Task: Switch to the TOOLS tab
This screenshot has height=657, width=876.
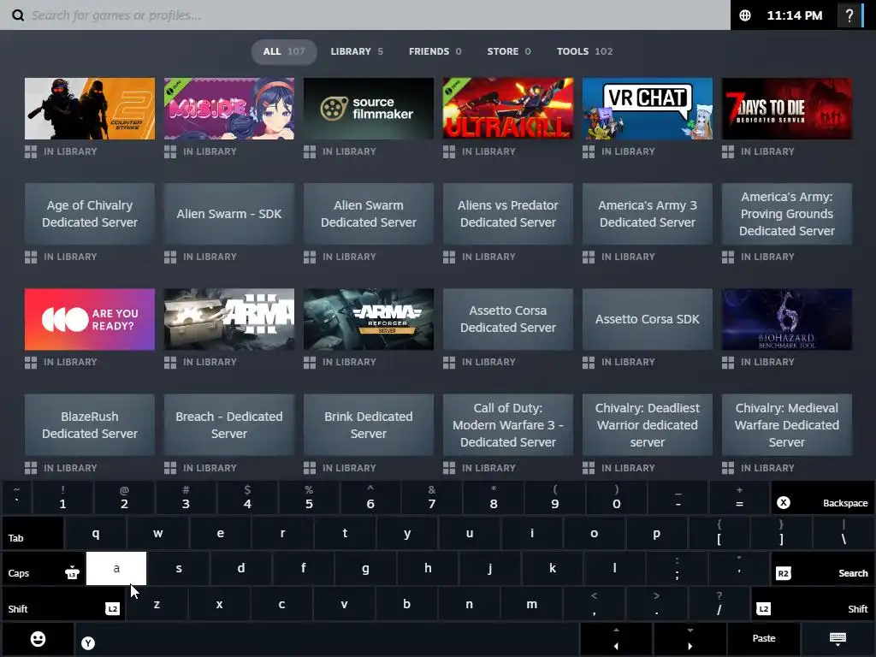Action: [584, 51]
